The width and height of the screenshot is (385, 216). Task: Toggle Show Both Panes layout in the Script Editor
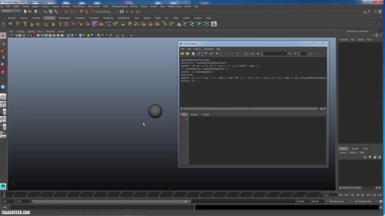[234, 54]
